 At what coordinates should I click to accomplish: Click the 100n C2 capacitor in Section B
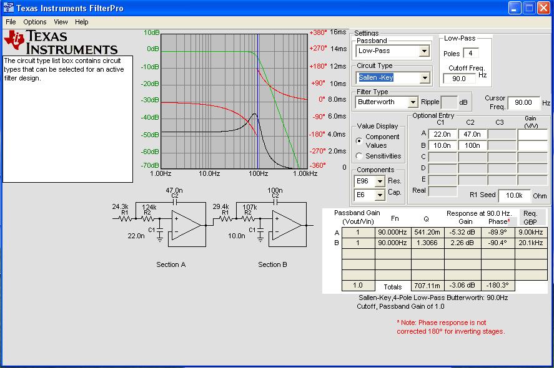click(x=275, y=202)
